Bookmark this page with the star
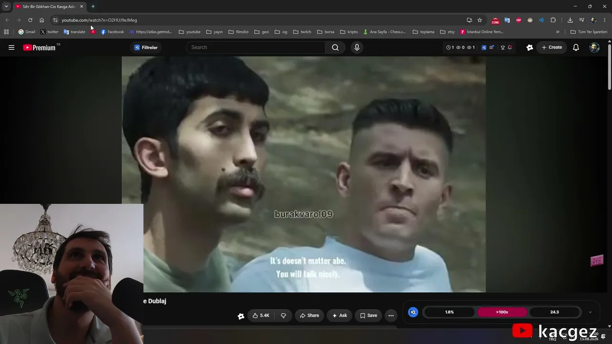The image size is (612, 344). coord(480,20)
